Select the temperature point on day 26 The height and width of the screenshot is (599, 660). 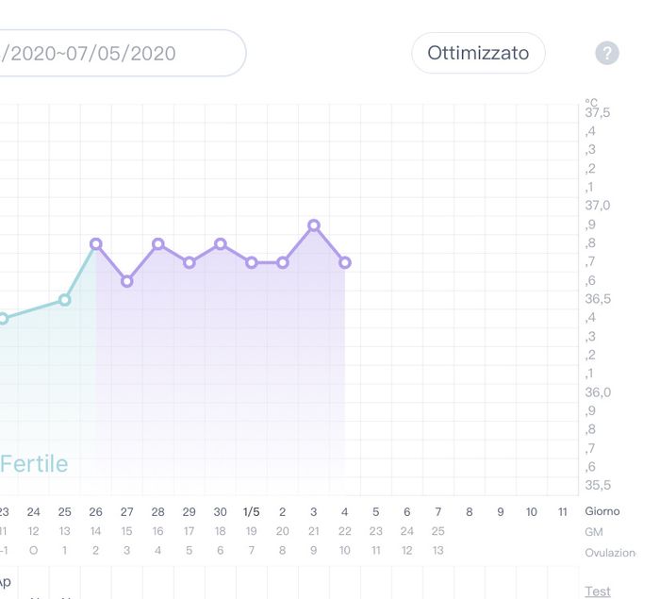tap(96, 243)
